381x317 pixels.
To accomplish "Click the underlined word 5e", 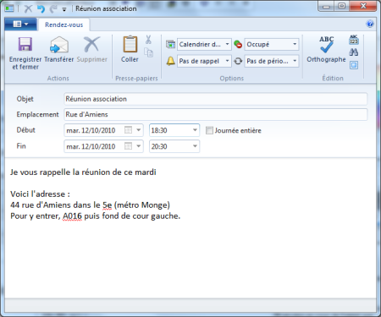I will [x=108, y=205].
